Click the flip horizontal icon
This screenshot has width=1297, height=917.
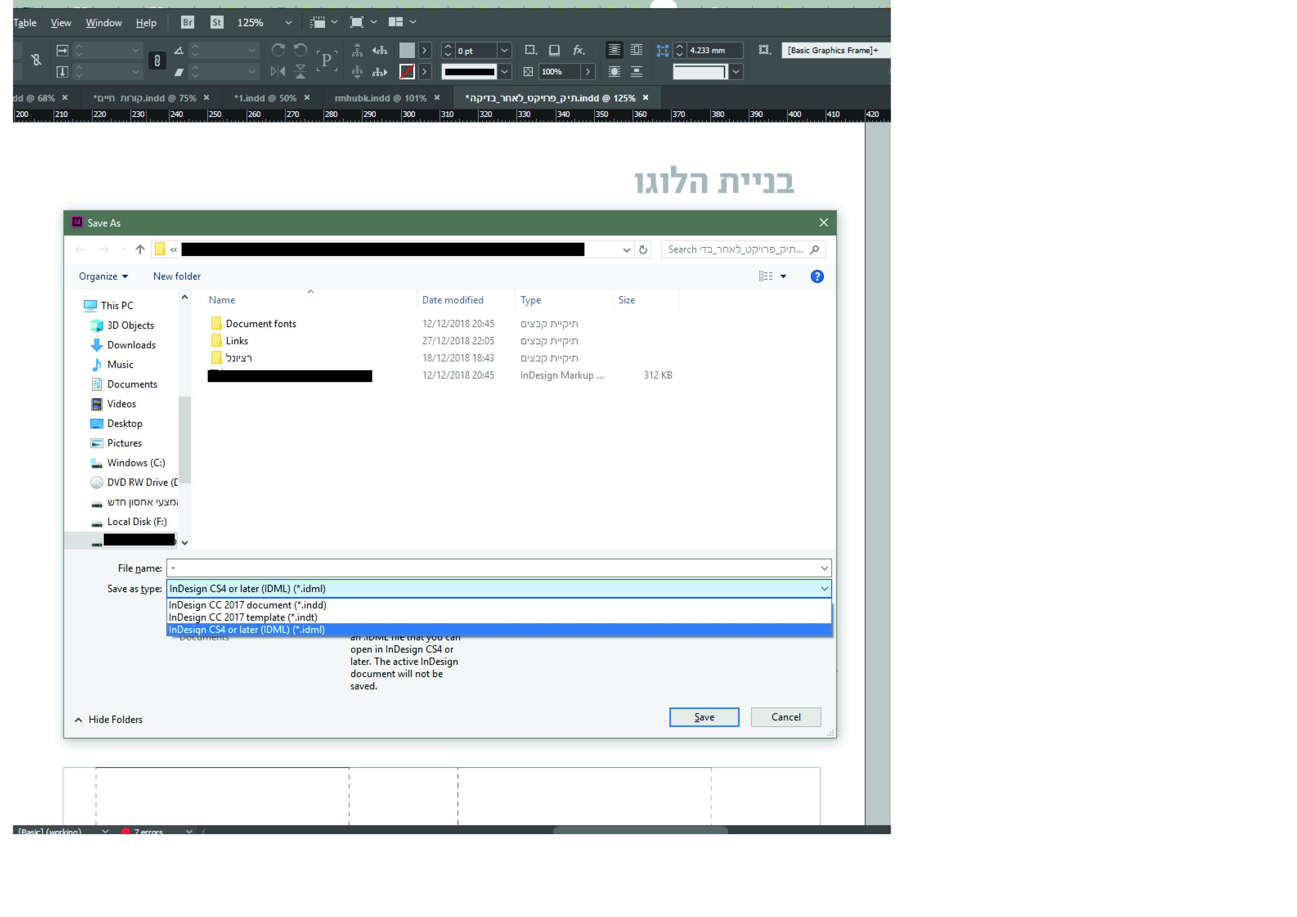(278, 72)
